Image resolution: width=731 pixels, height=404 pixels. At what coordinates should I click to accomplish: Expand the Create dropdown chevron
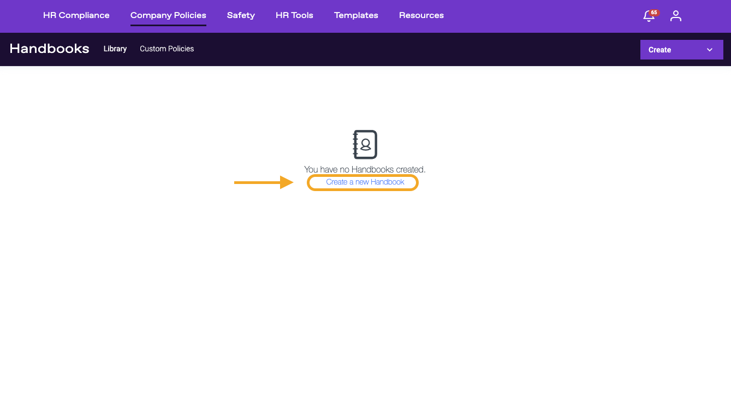[x=710, y=50]
